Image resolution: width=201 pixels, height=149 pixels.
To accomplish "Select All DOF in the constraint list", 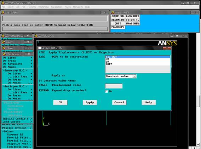I will click(138, 57).
